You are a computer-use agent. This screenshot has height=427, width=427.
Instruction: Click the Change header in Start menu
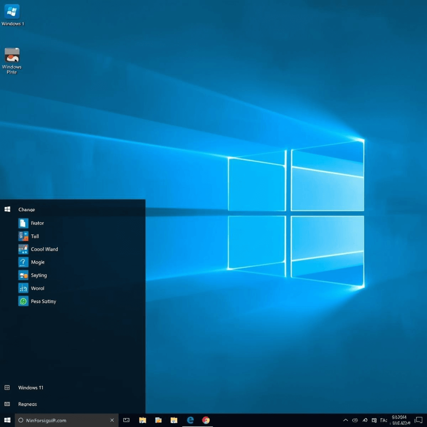pos(26,210)
